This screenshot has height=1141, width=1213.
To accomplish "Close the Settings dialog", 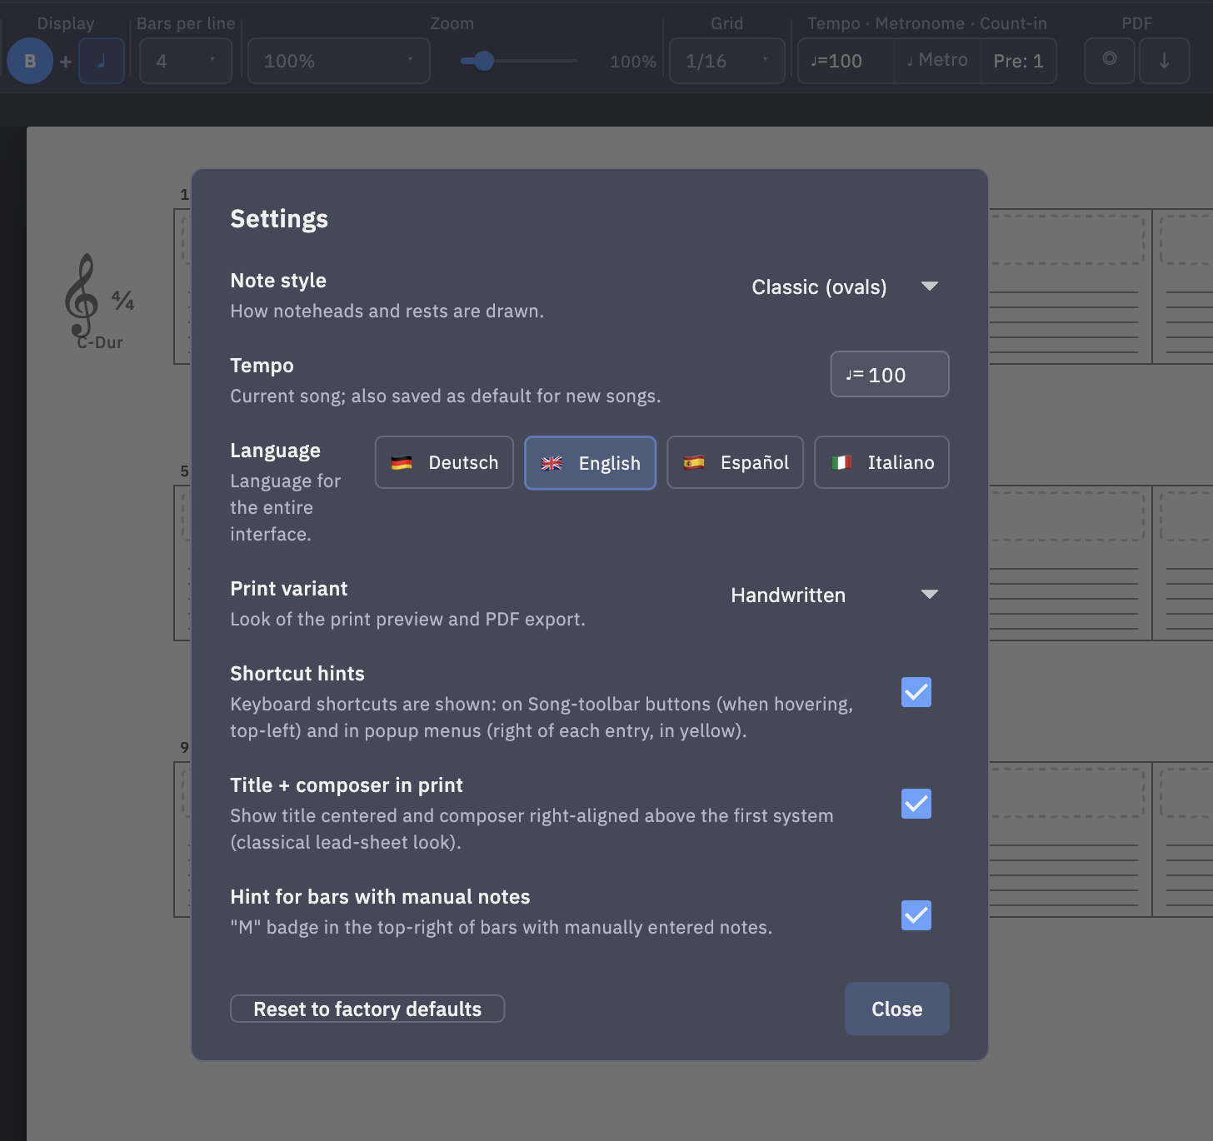I will pos(897,1009).
